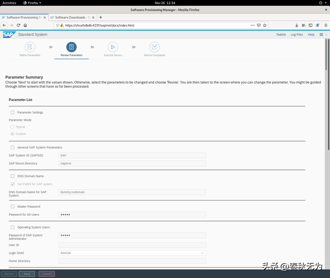Check General SAP System Parameters checkbox
The image size is (330, 278).
click(x=13, y=147)
